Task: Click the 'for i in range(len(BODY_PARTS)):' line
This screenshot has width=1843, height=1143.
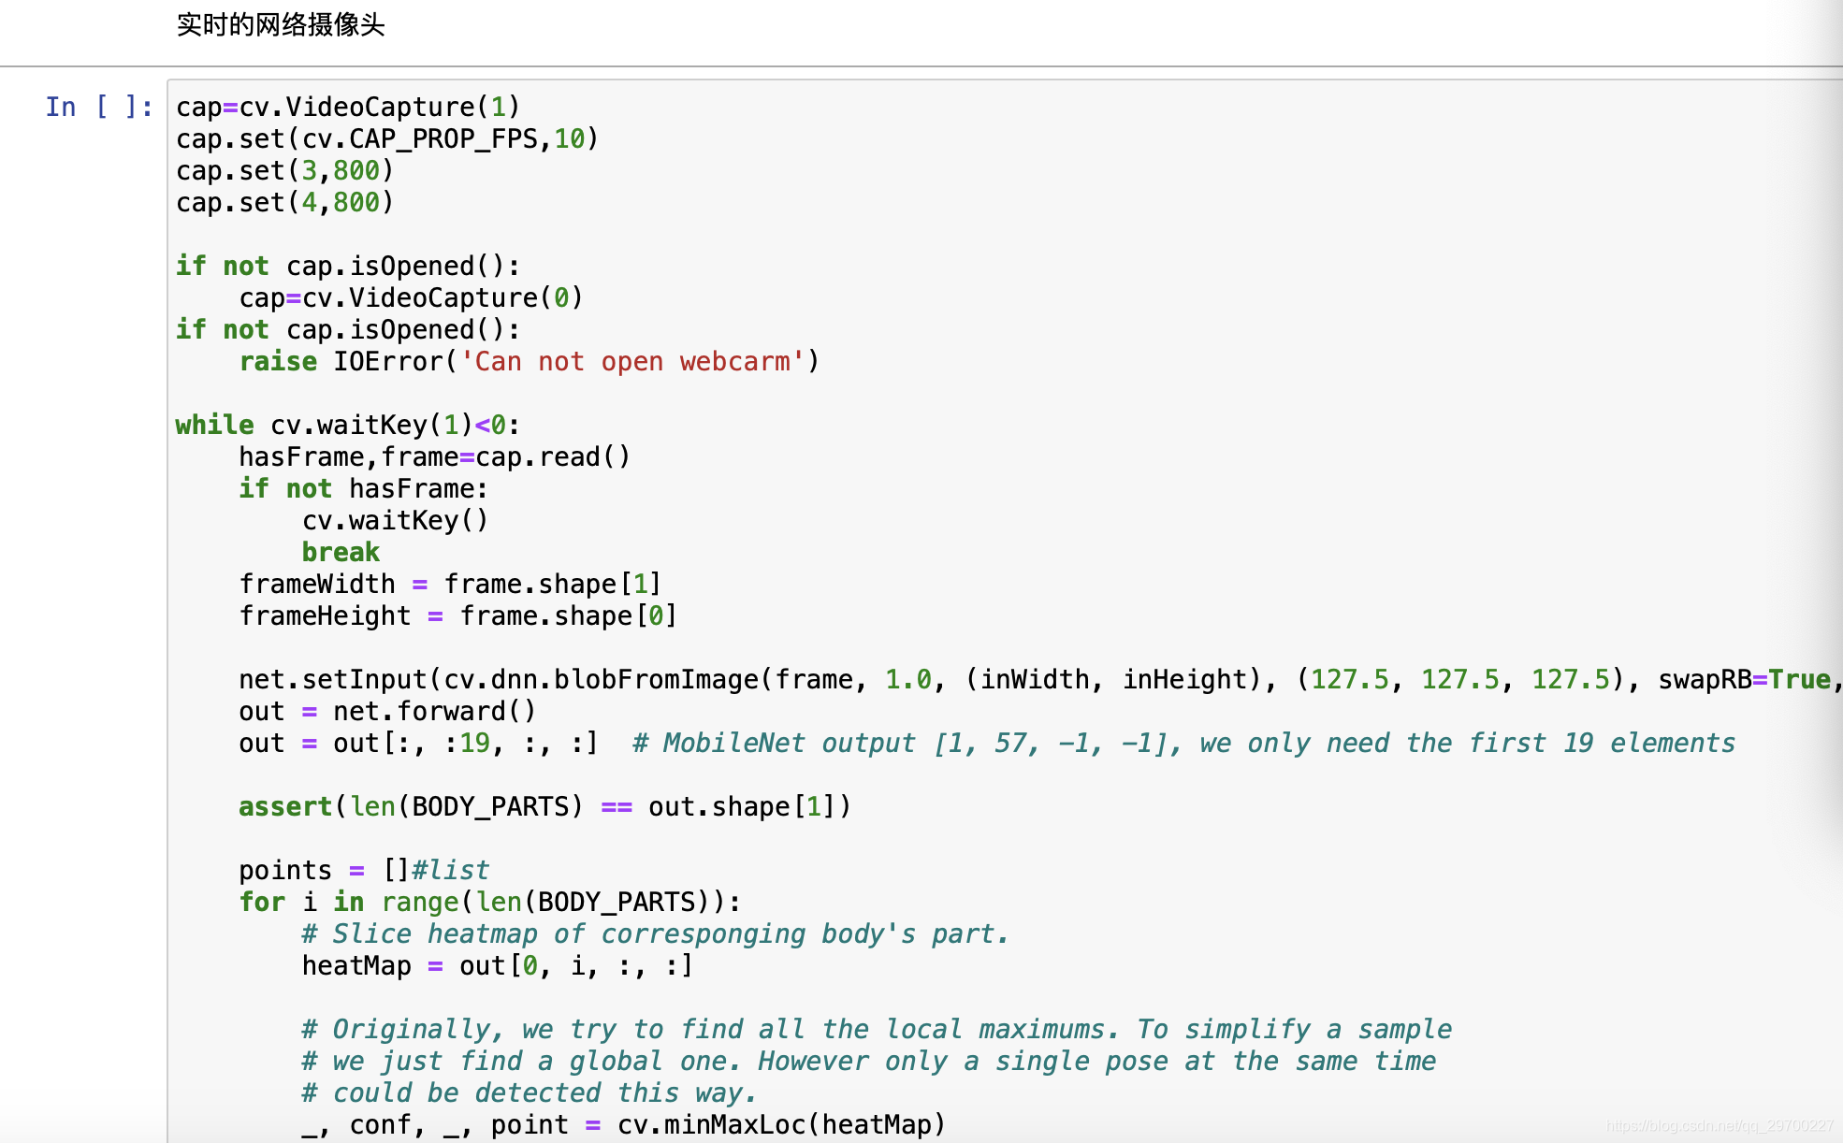Action: tap(489, 902)
